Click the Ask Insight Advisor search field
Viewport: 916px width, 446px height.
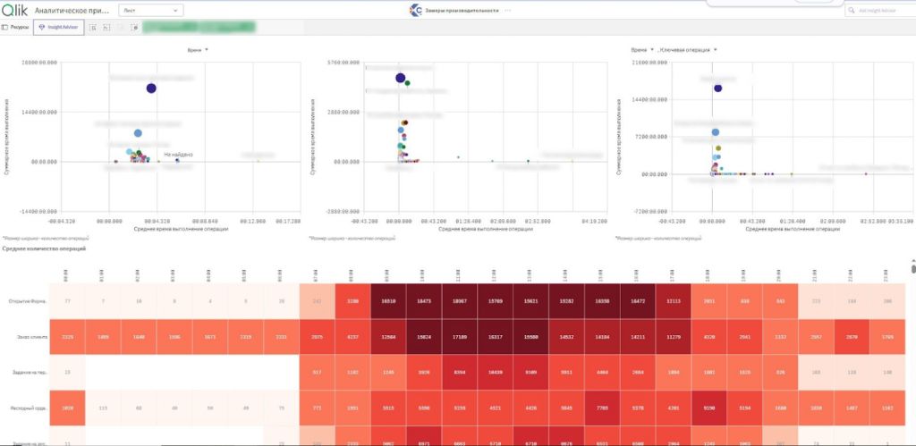[x=880, y=10]
